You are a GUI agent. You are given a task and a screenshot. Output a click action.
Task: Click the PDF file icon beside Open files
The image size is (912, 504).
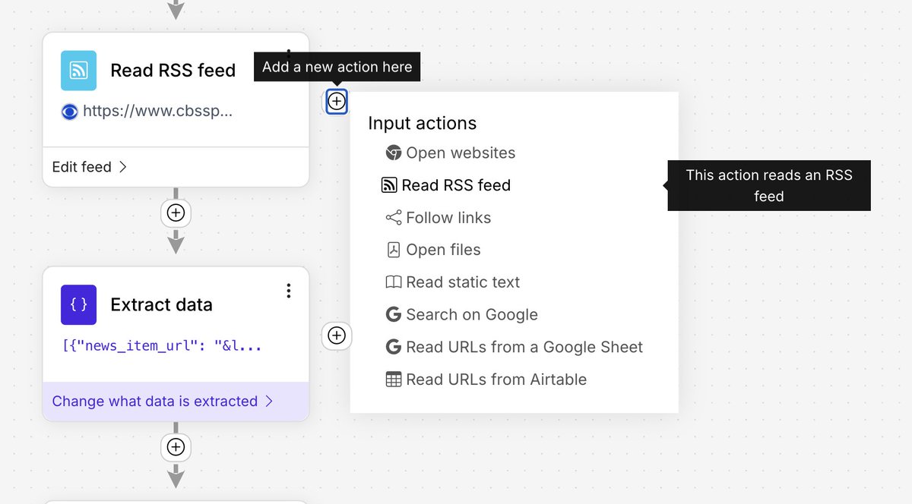pos(393,250)
